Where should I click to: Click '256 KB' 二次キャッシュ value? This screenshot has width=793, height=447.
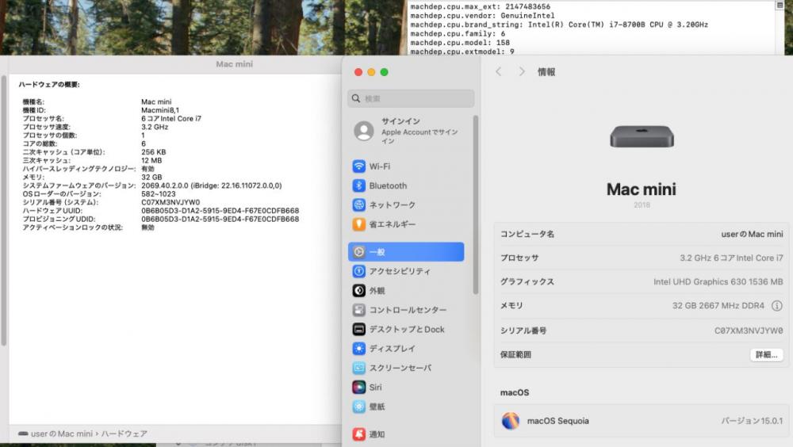(153, 151)
